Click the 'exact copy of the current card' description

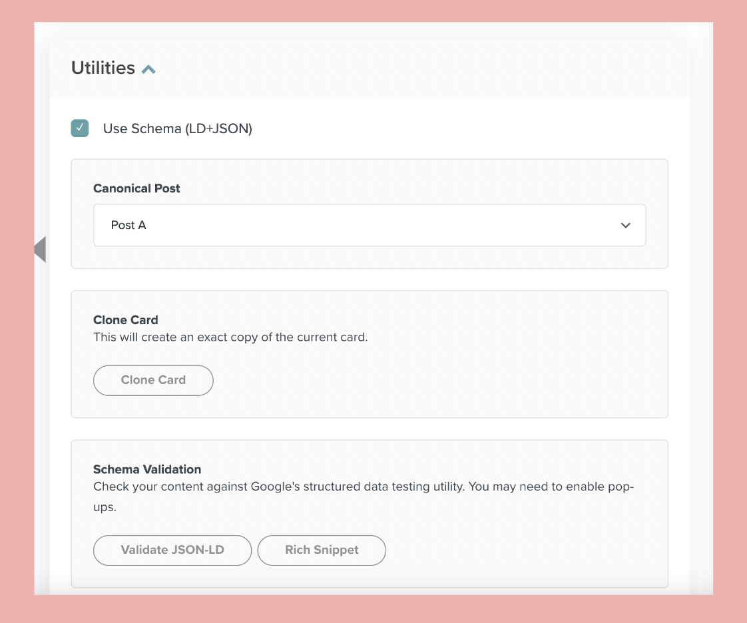point(230,337)
